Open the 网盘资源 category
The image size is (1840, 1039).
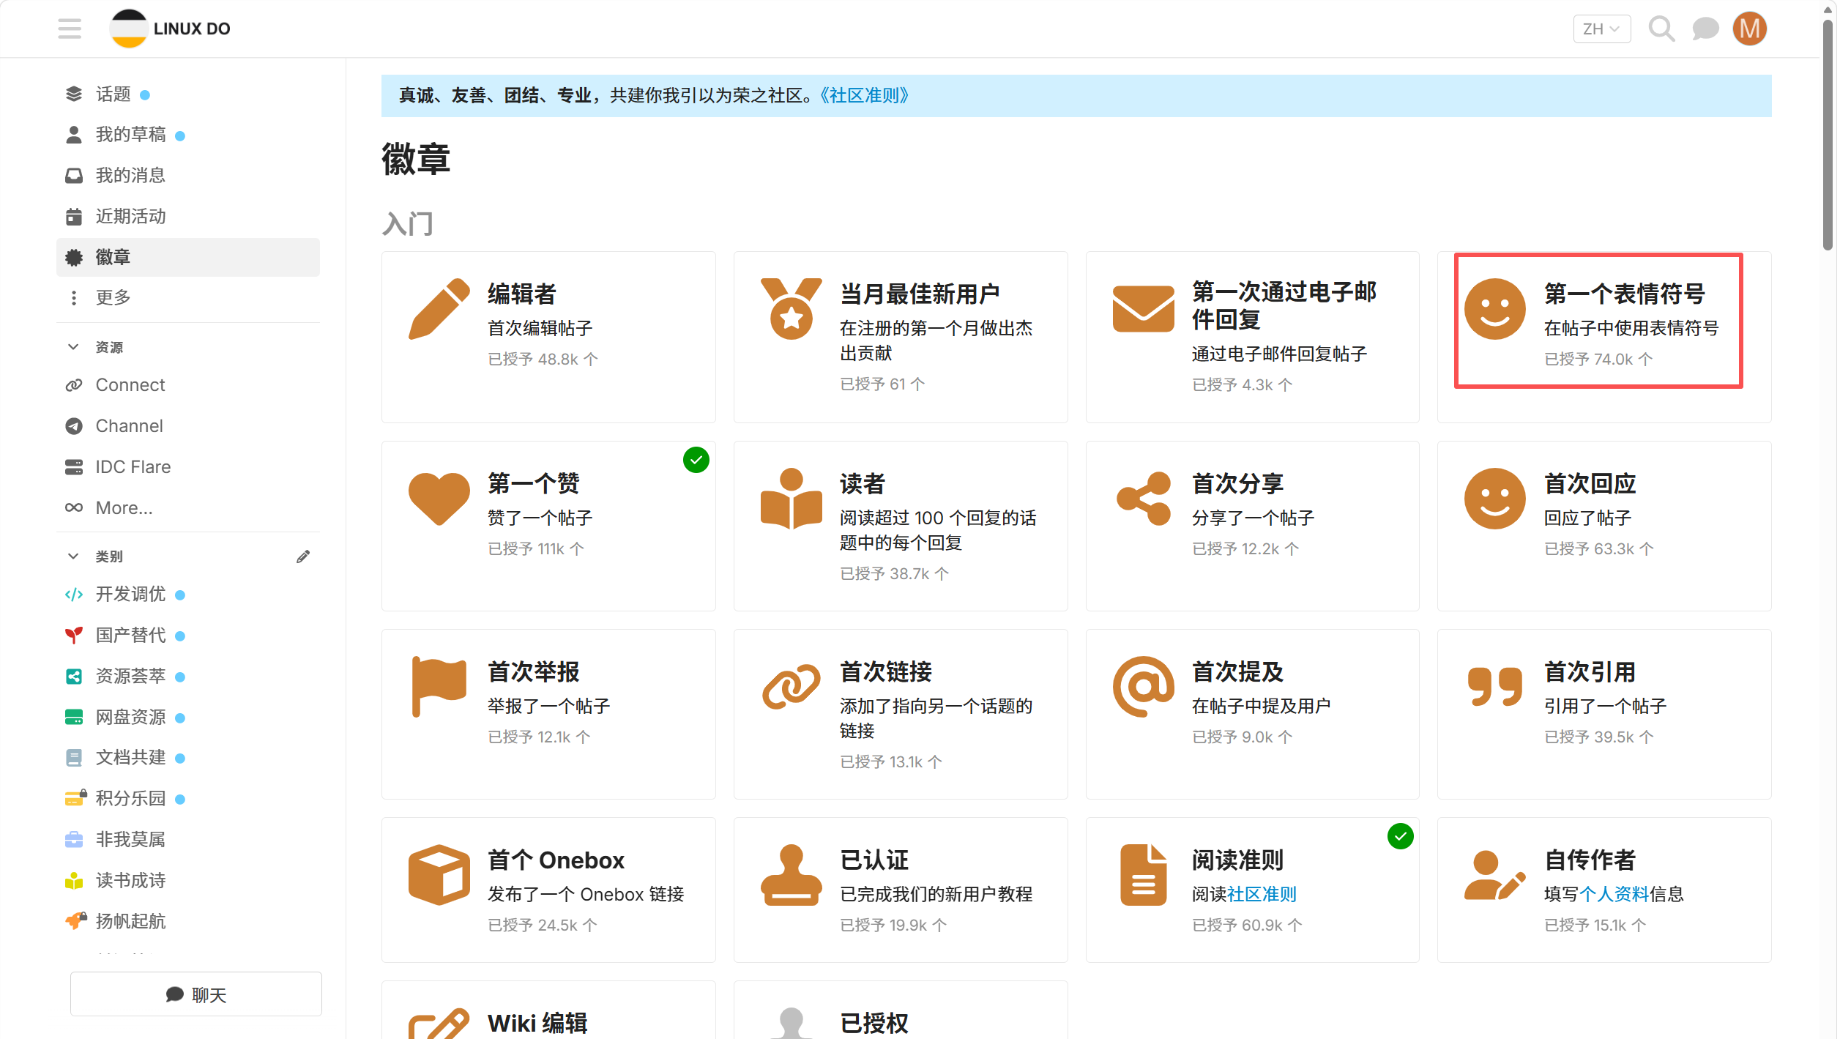[187, 717]
